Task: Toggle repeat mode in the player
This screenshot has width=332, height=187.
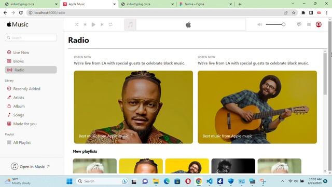Action: click(x=110, y=24)
